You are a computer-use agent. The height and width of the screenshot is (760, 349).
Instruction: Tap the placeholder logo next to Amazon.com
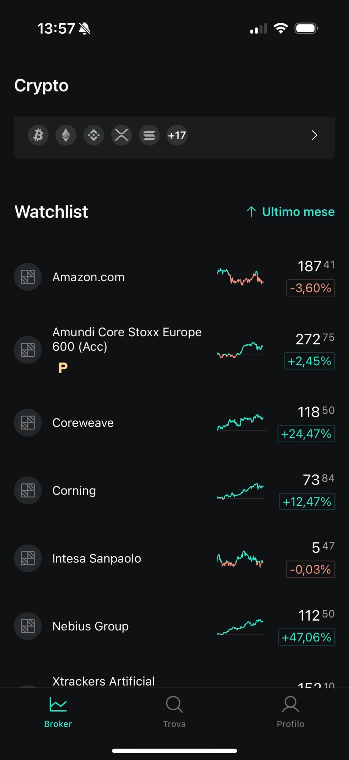click(x=28, y=277)
